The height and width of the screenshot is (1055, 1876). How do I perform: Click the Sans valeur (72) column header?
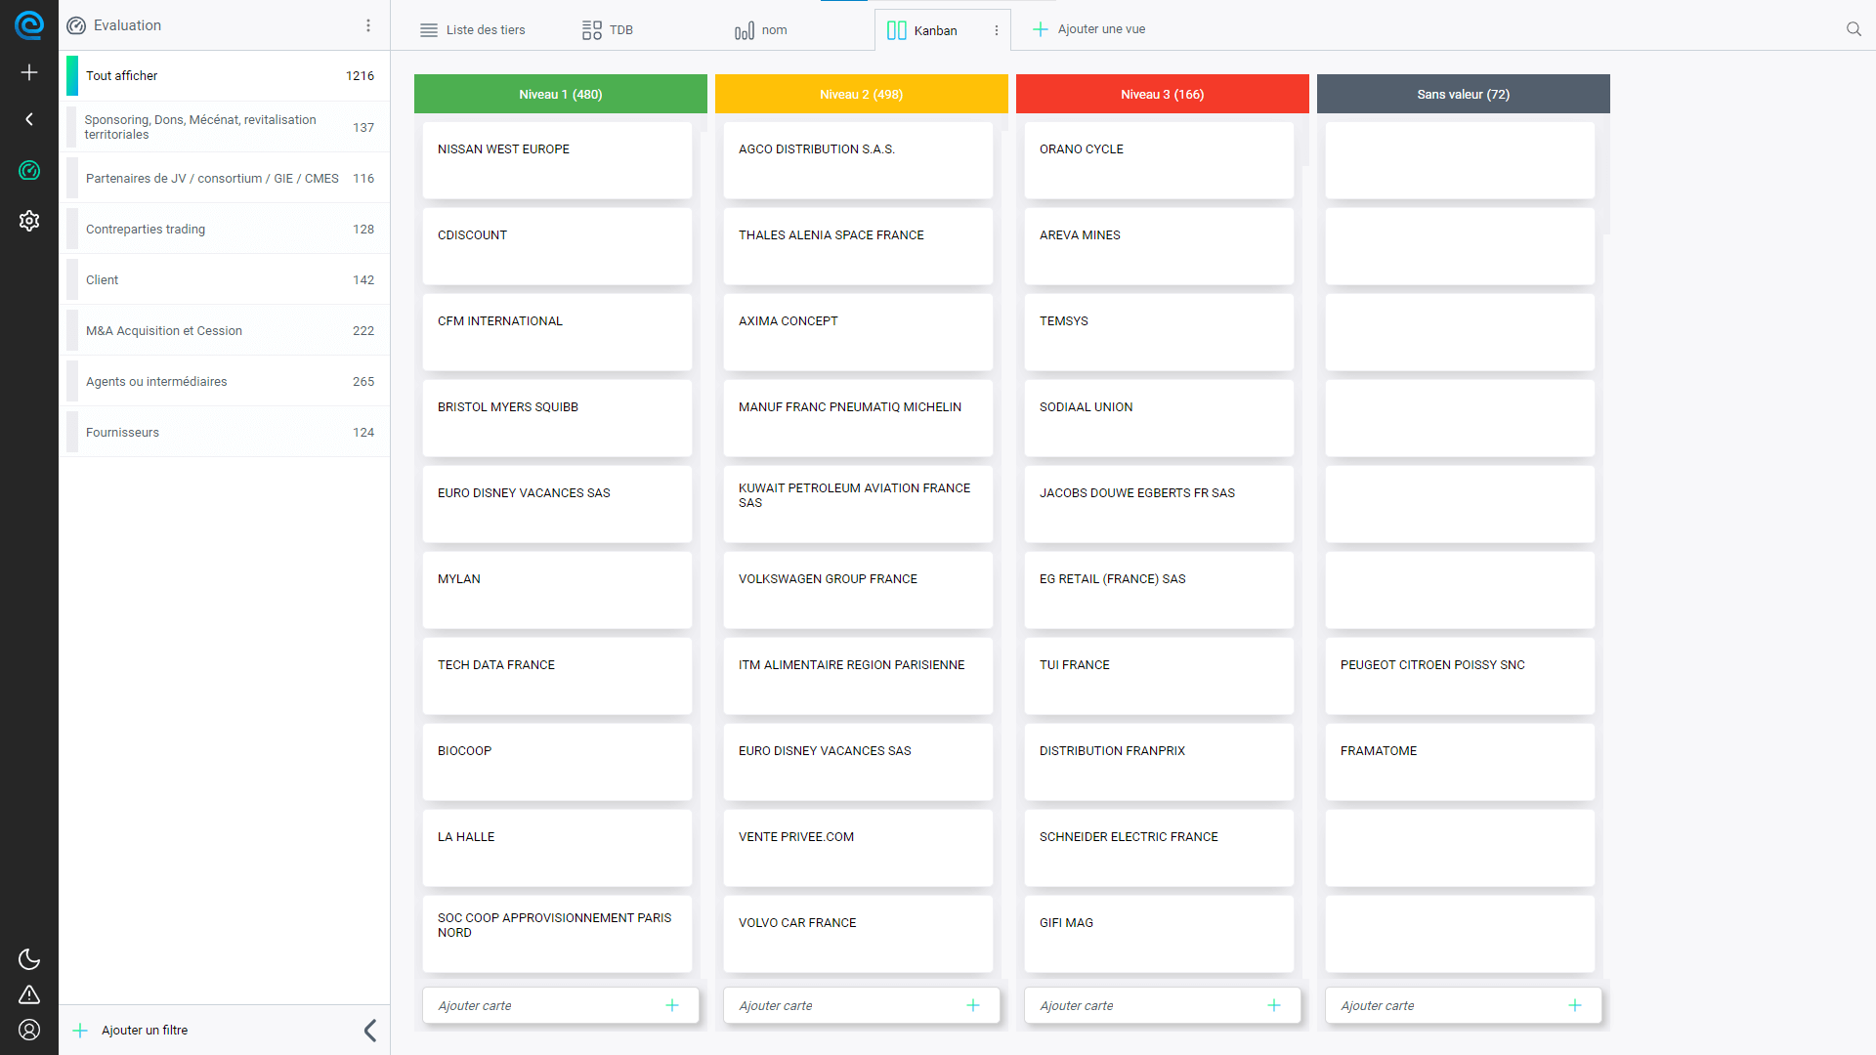pyautogui.click(x=1464, y=94)
